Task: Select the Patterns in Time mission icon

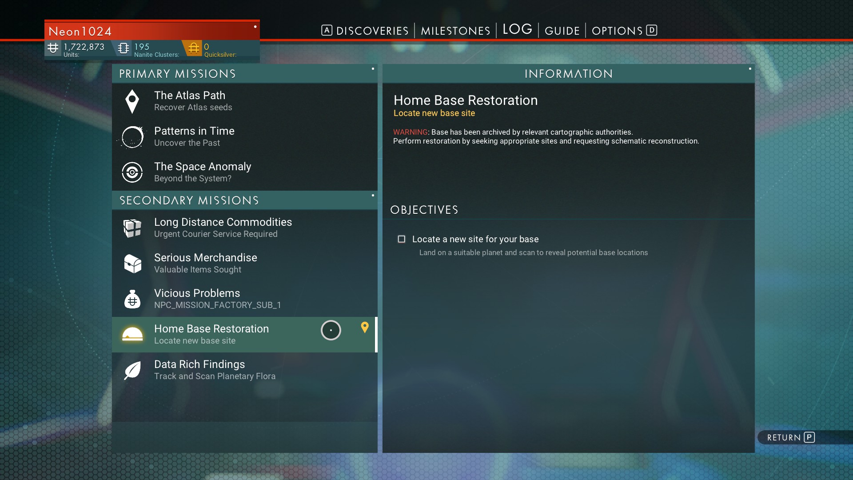Action: [133, 136]
